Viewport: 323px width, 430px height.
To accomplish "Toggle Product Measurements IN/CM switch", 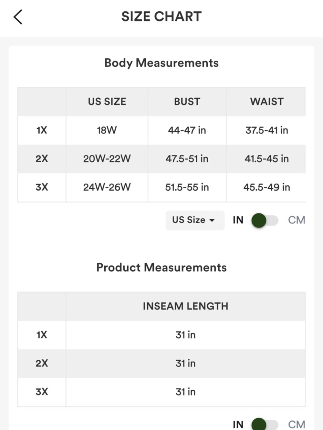I will pos(265,424).
